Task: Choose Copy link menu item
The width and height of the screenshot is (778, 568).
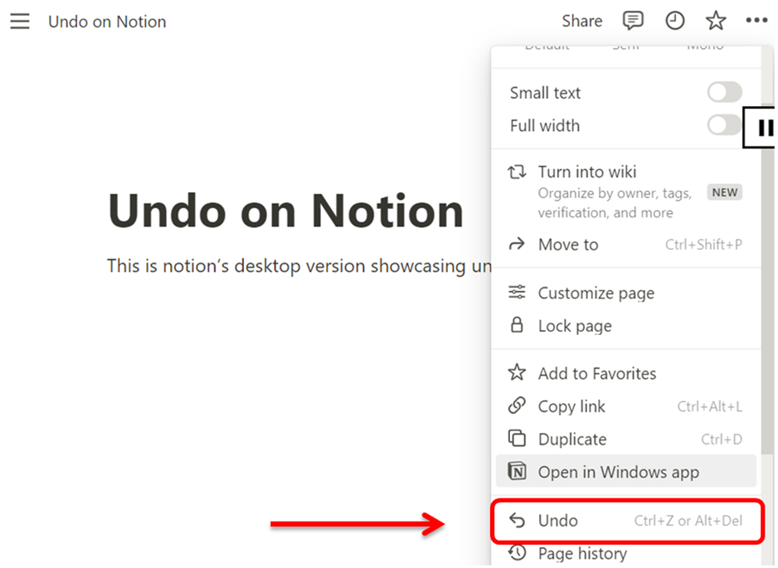Action: [x=625, y=405]
